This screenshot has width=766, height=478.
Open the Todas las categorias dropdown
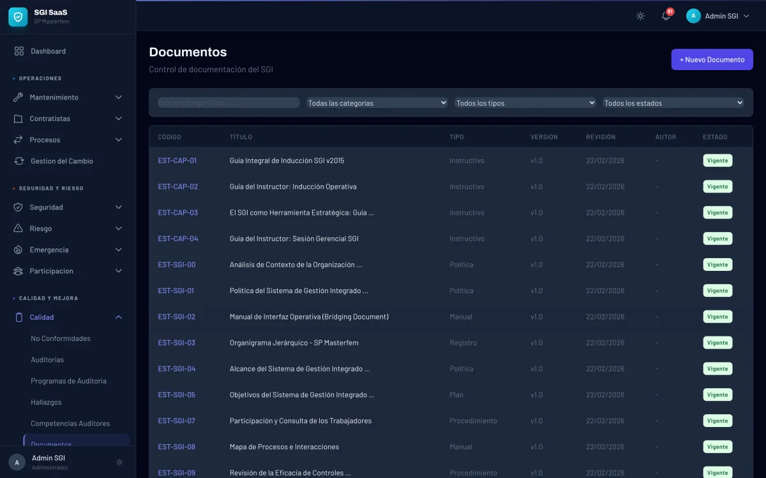pos(377,102)
